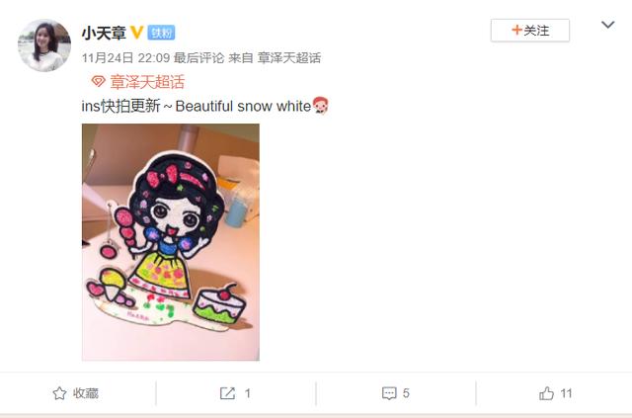The image size is (632, 418).
Task: Open 章泽天超话 topic tag link
Action: tap(147, 82)
